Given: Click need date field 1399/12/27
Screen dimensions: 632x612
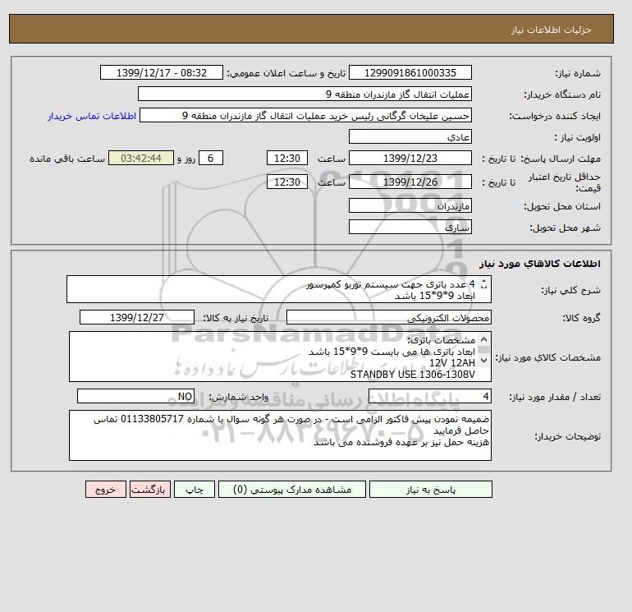Looking at the screenshot, I should [x=137, y=317].
